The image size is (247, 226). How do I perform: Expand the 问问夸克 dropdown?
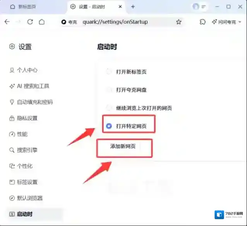tap(226, 22)
